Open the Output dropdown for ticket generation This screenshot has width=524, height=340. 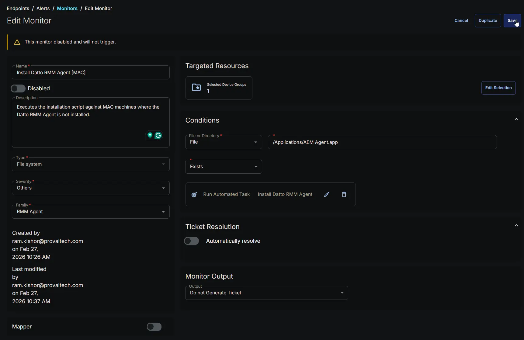click(x=266, y=293)
